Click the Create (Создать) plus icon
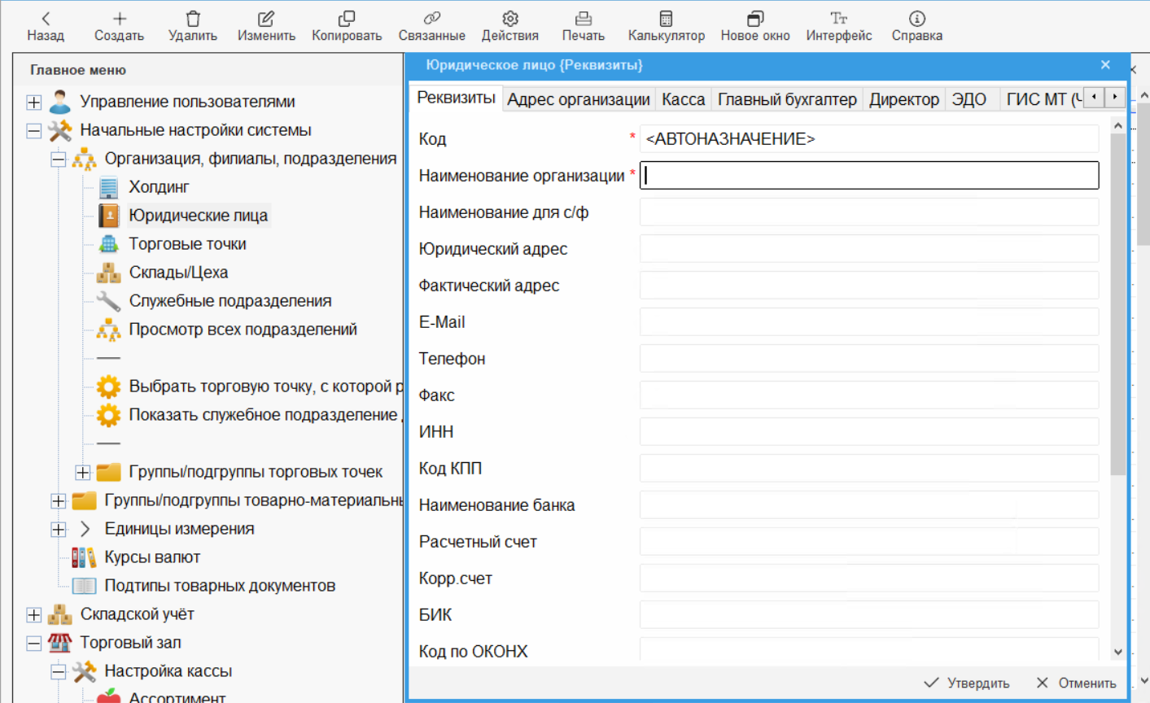The height and width of the screenshot is (703, 1150). pyautogui.click(x=119, y=19)
